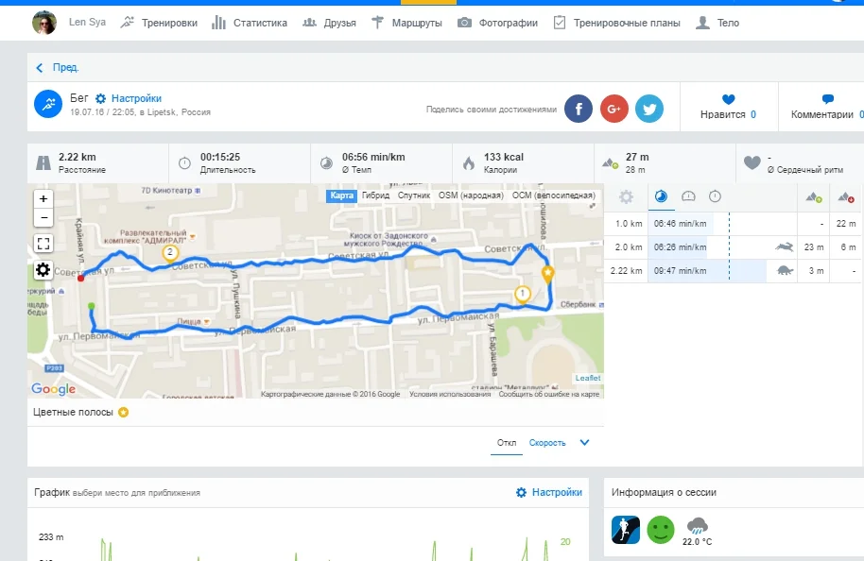Open the map in fullscreen mode
Image resolution: width=864 pixels, height=561 pixels.
(43, 244)
